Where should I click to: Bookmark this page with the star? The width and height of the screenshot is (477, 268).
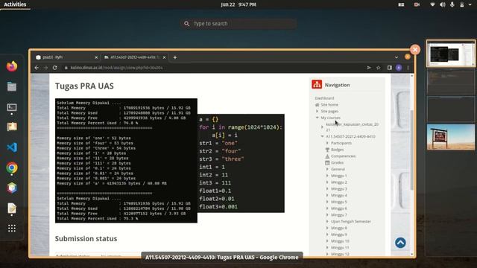(378, 68)
